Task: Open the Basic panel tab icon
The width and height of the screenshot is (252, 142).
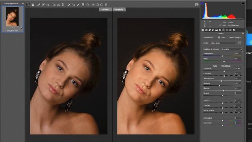Action: tap(203, 30)
